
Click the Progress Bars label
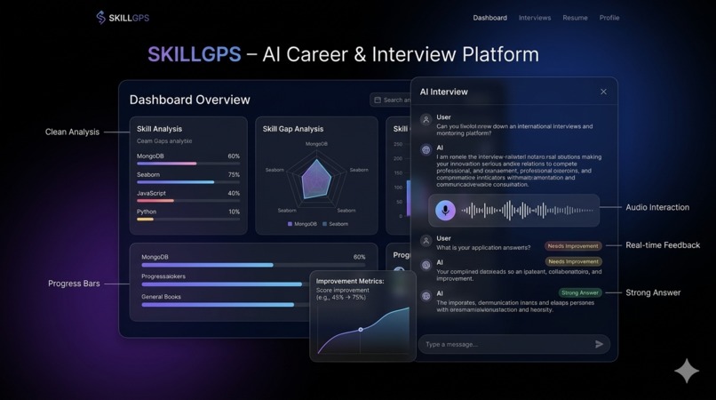(x=74, y=284)
